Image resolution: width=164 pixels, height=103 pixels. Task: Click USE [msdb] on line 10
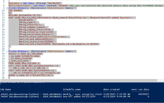point(15,10)
